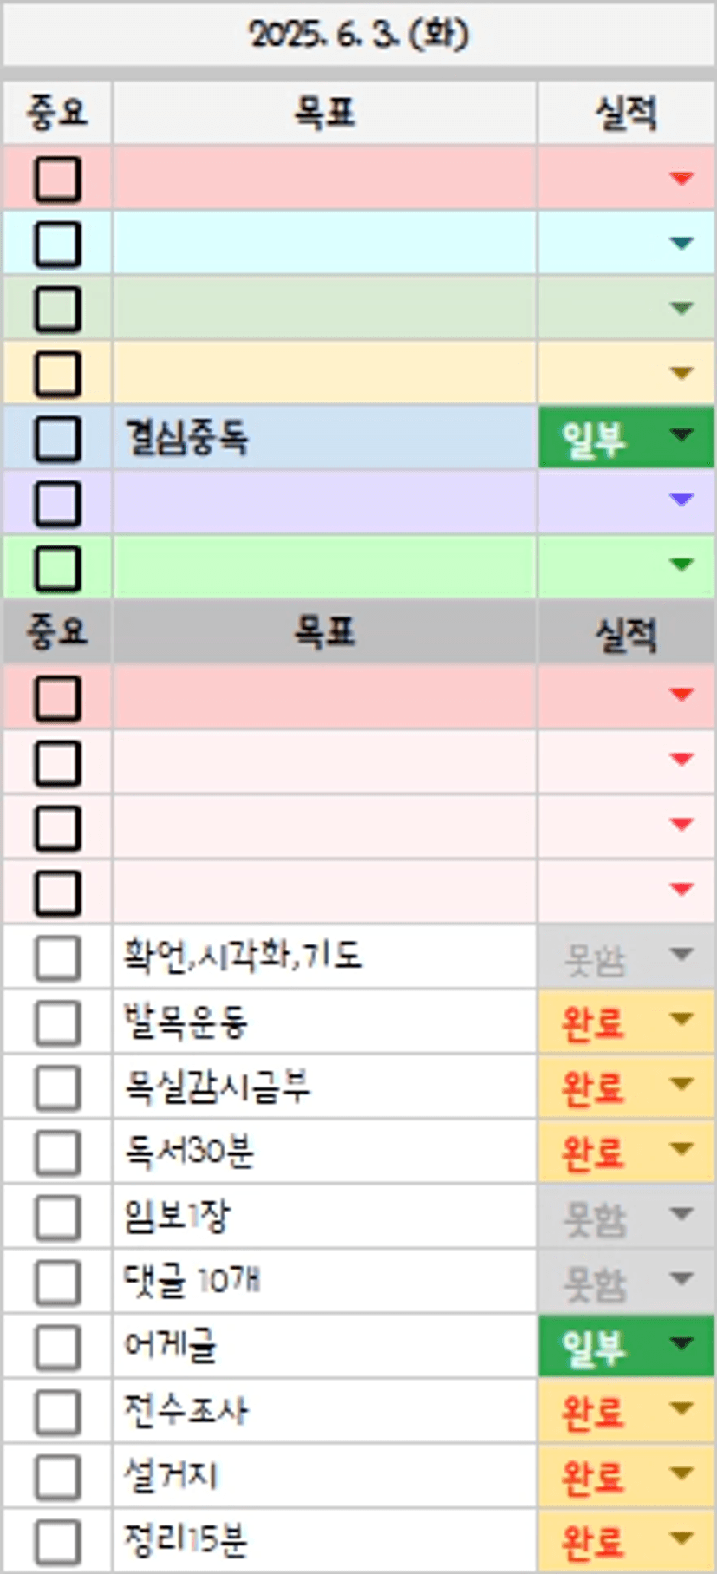This screenshot has width=717, height=1574.
Task: Mark the 정리15분 checkbox
Action: (57, 1541)
